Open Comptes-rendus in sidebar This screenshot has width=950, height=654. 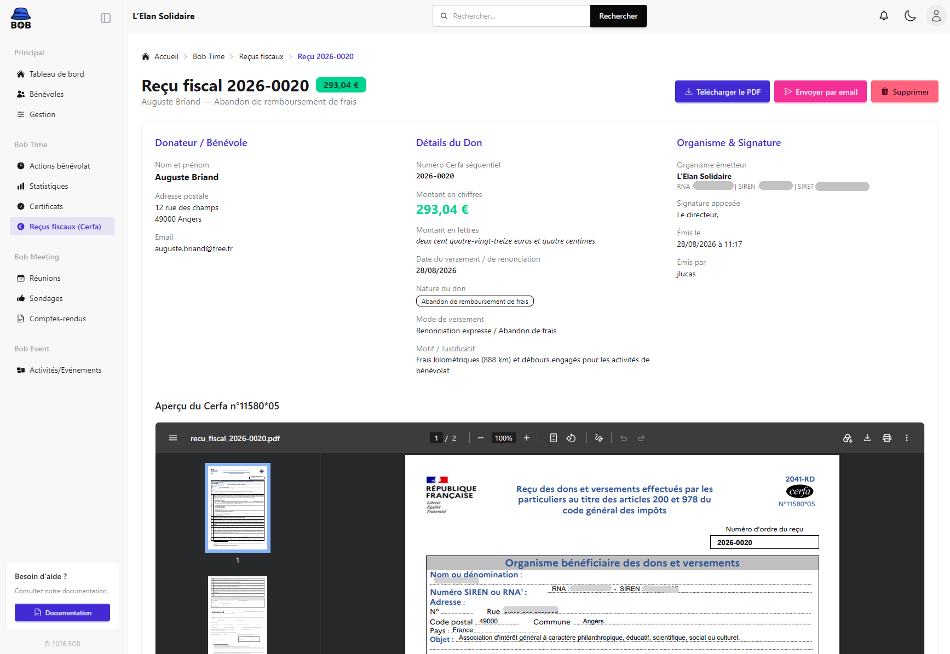coord(62,319)
